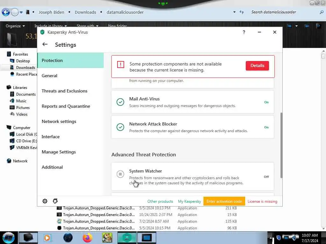Open Interface settings section
The width and height of the screenshot is (326, 244).
pyautogui.click(x=70, y=137)
